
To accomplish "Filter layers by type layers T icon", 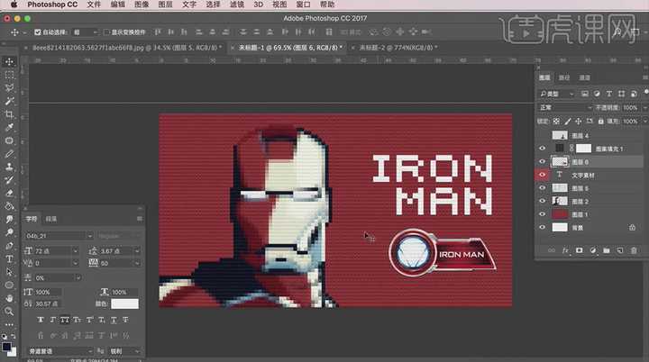I will coord(608,94).
